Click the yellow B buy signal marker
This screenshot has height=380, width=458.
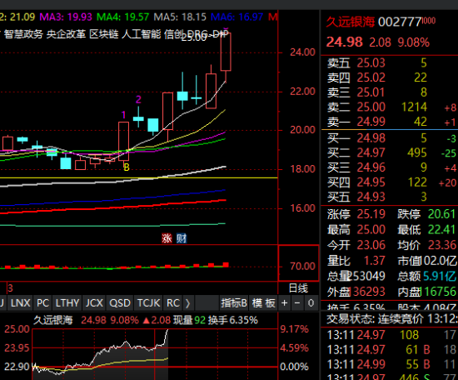[x=127, y=167]
